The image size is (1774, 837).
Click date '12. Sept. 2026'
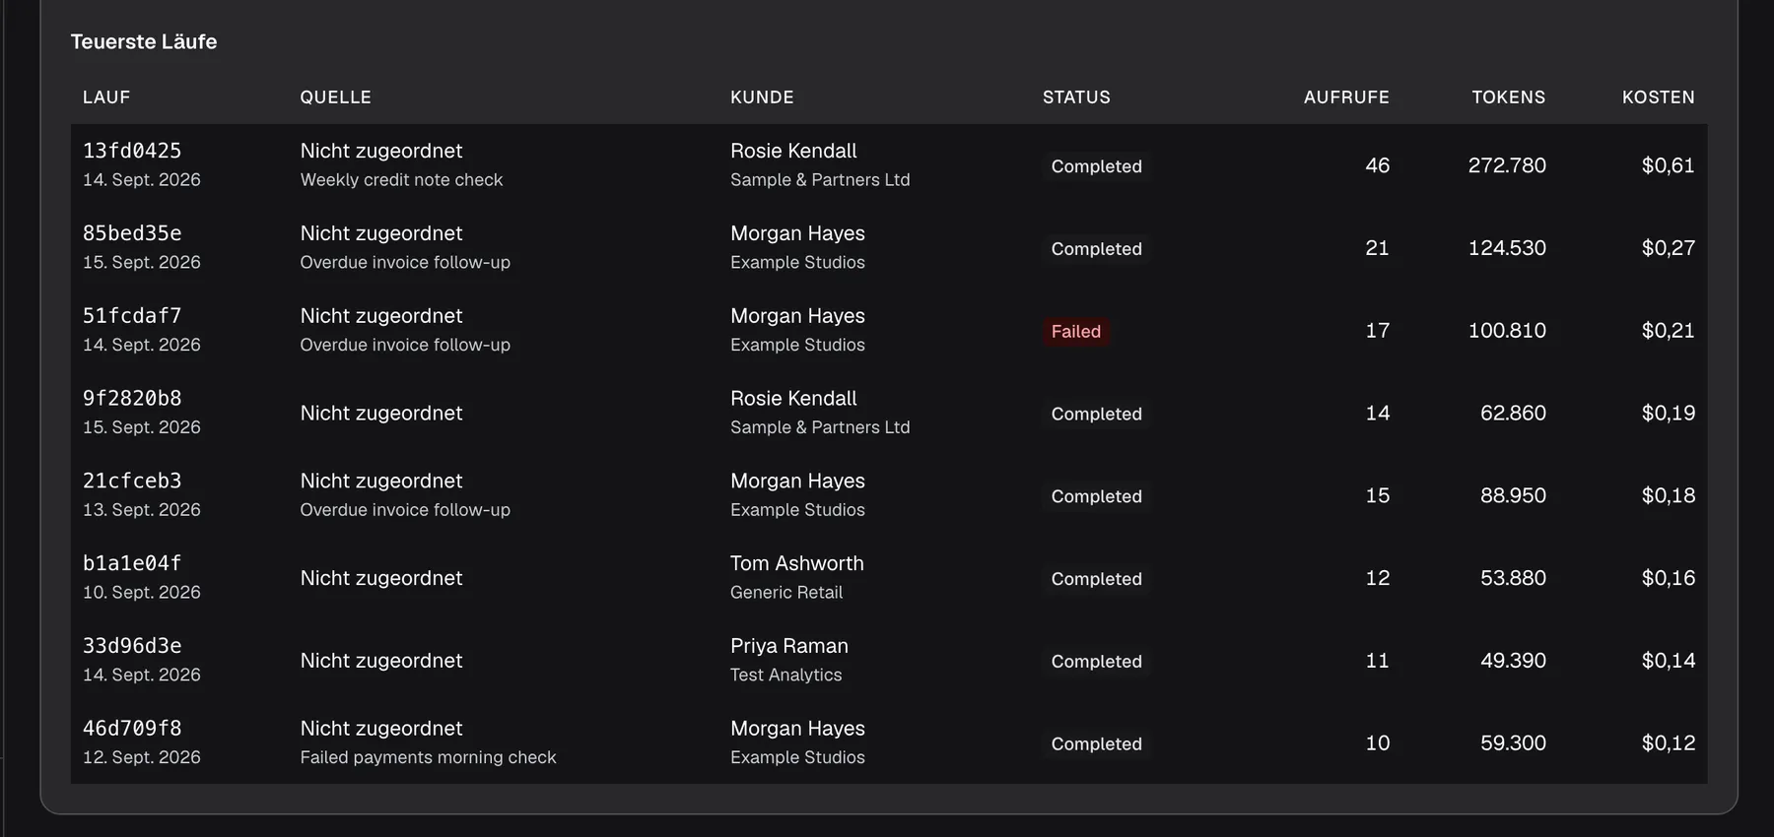(x=142, y=757)
